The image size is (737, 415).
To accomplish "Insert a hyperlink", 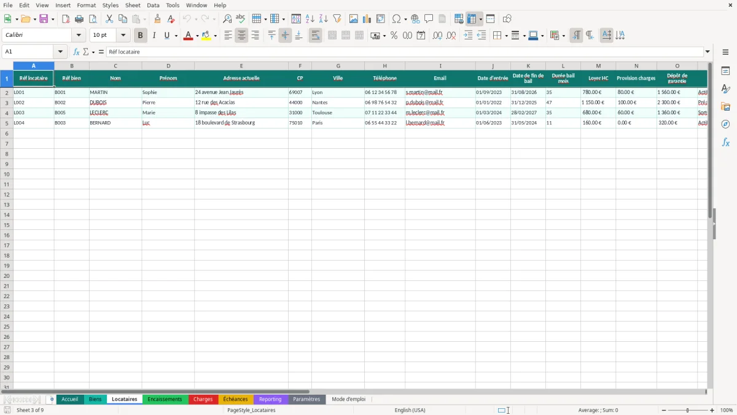I will 415,19.
